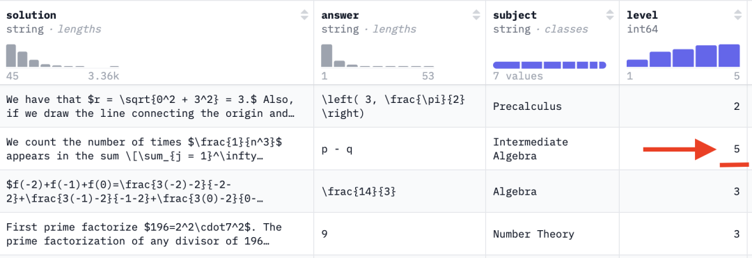752x258 pixels.
Task: Sort by the solution column arrows
Action: [x=304, y=15]
